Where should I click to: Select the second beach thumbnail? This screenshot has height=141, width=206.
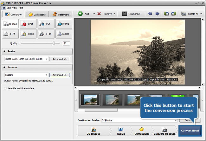pos(112,99)
